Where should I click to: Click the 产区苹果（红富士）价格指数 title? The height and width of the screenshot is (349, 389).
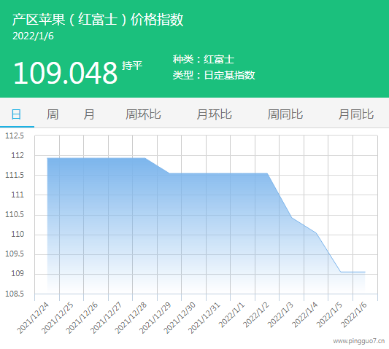[x=98, y=20]
